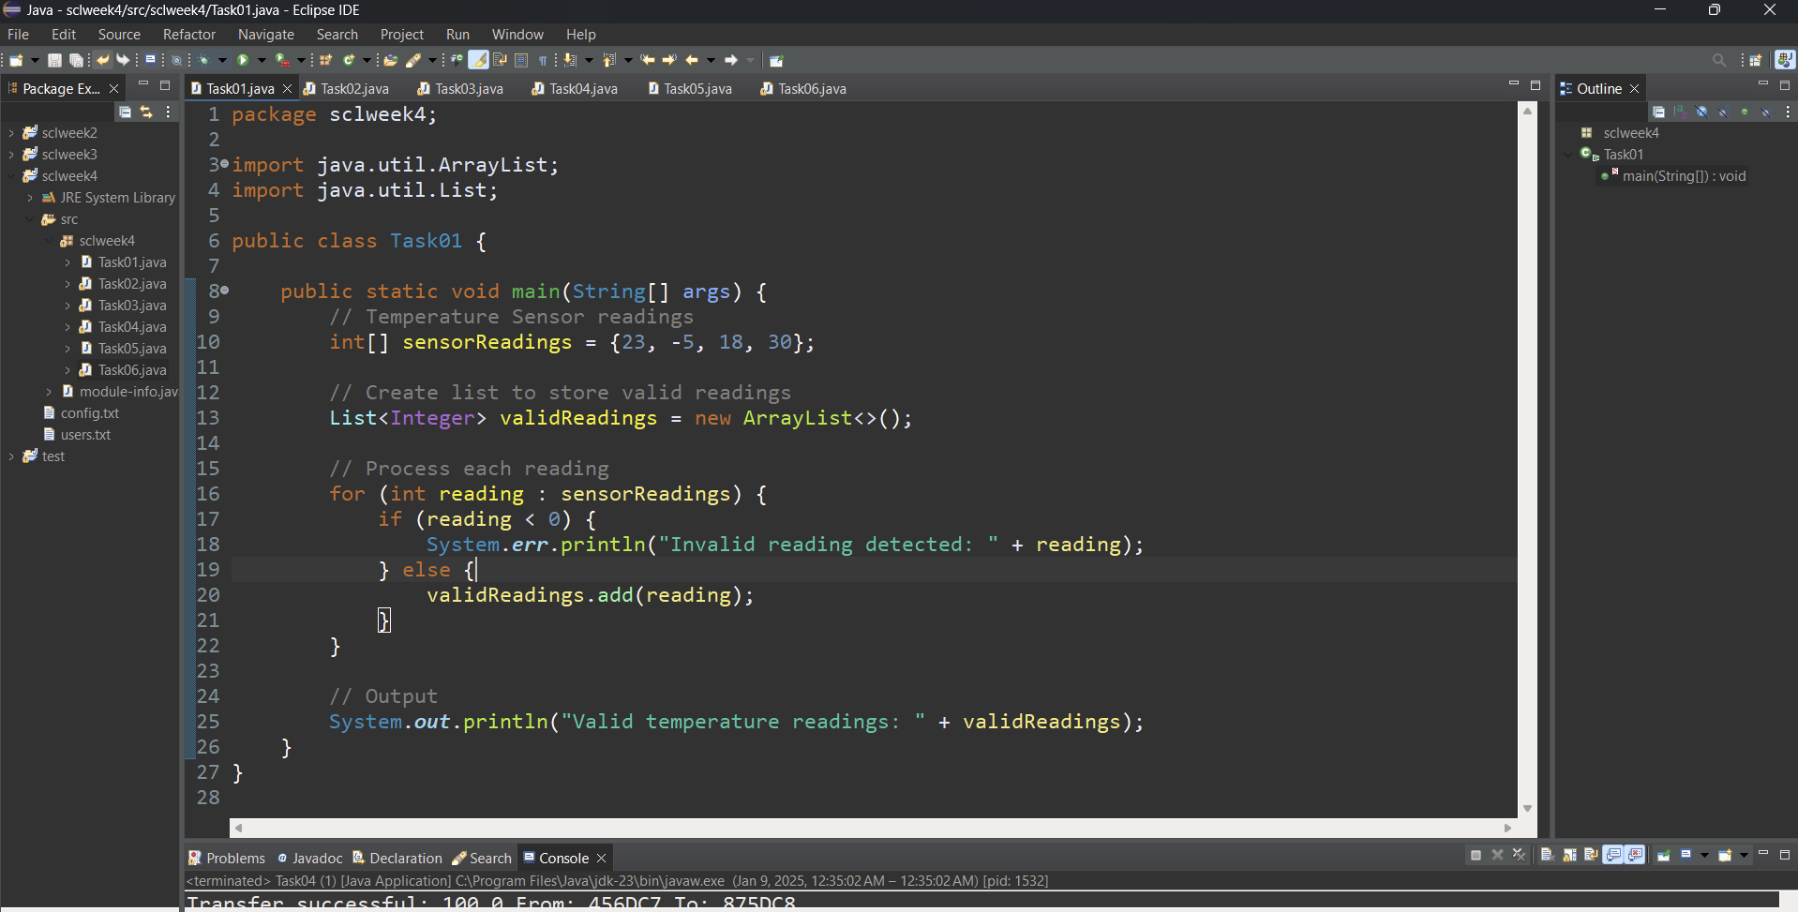Open the Run button dropdown arrow
Viewport: 1798px width, 912px height.
[x=262, y=60]
